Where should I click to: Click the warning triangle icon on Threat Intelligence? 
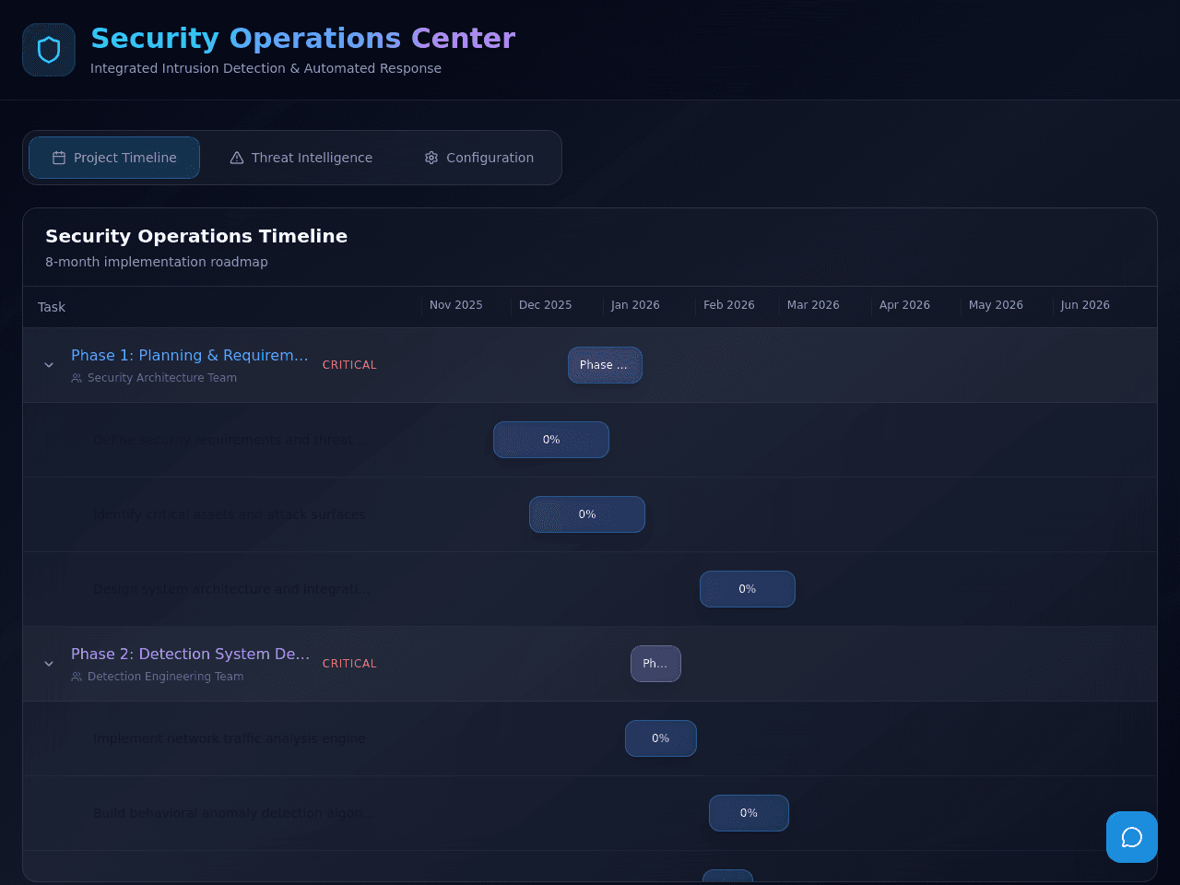237,158
